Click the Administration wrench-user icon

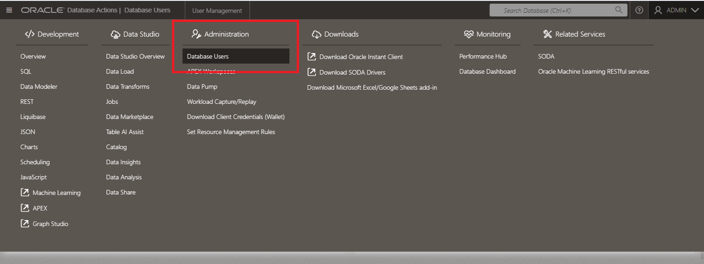pos(196,34)
